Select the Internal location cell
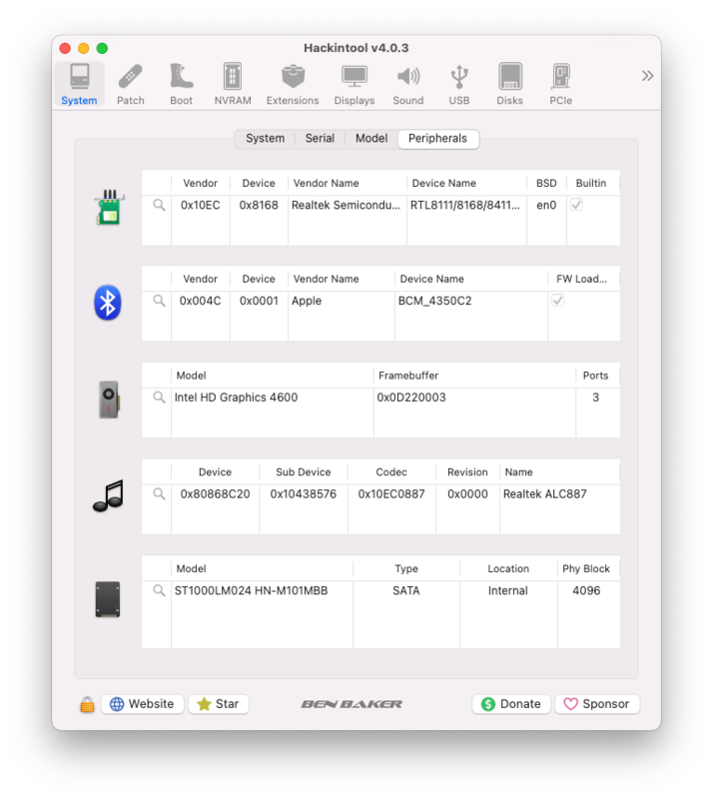 point(508,590)
